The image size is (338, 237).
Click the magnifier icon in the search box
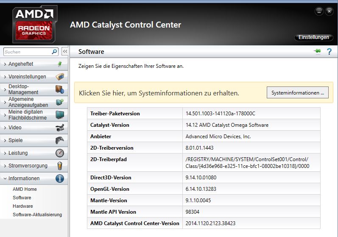point(54,52)
